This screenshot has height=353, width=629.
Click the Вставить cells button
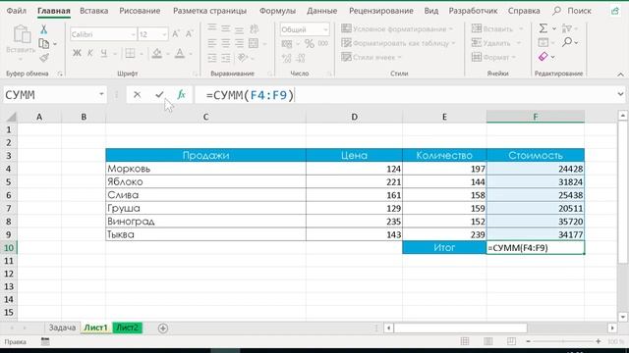(497, 28)
